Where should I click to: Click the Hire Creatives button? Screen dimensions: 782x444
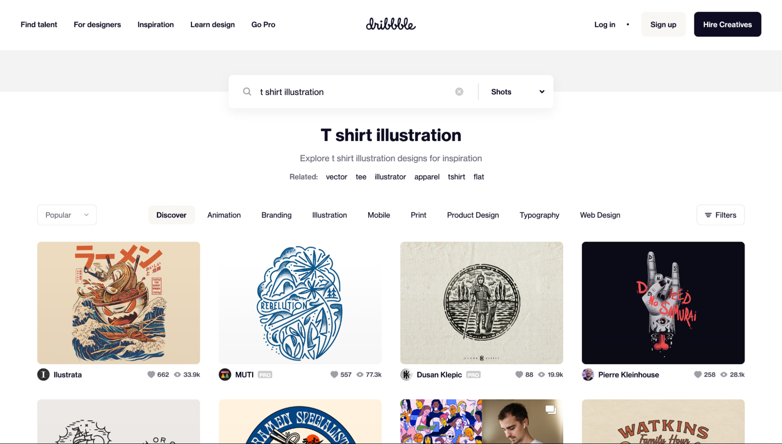point(727,24)
